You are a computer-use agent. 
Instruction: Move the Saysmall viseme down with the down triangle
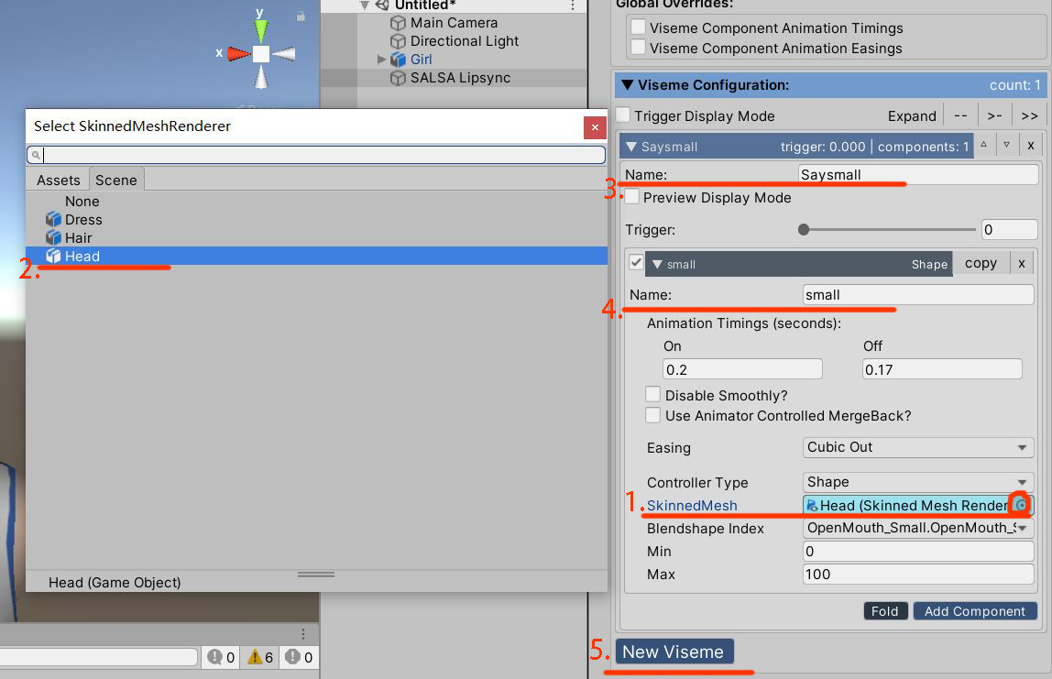point(1006,145)
